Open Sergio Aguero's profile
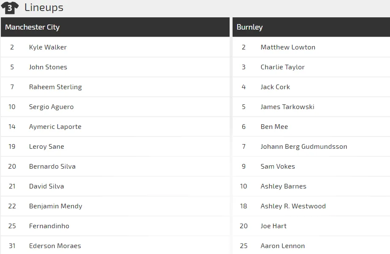The height and width of the screenshot is (254, 390). (51, 107)
